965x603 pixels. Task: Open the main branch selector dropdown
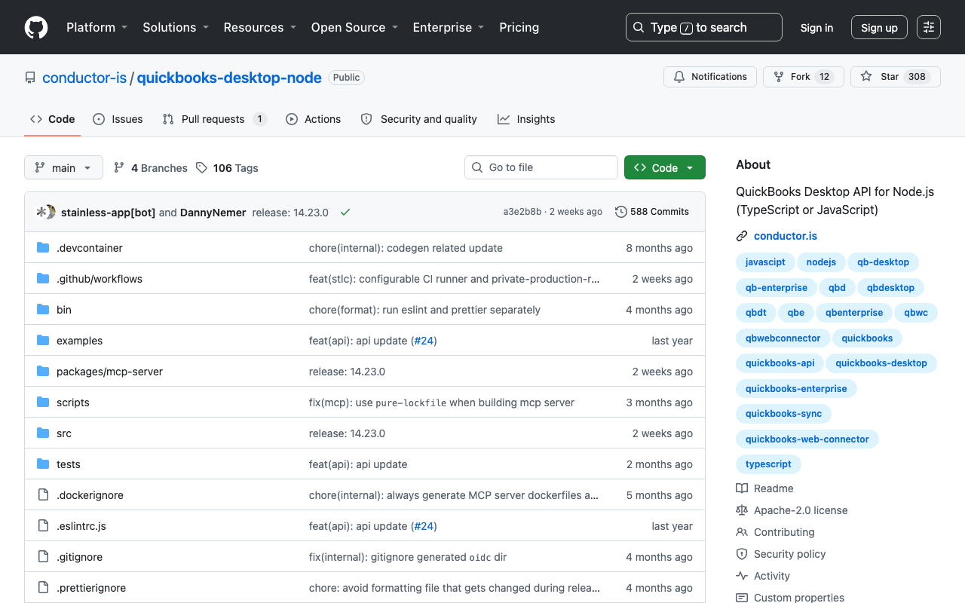[63, 167]
